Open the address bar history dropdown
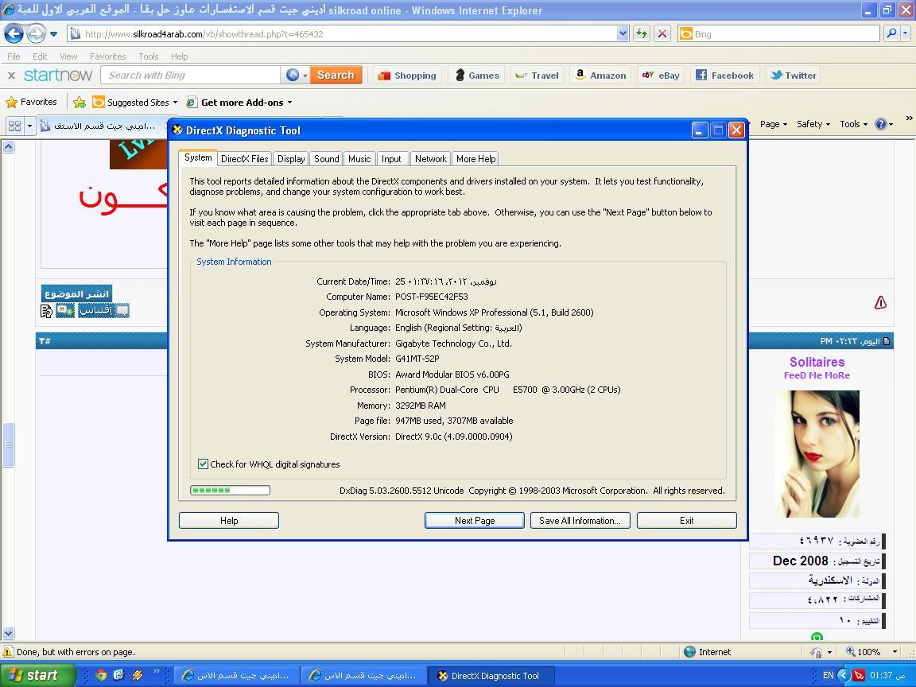Screen dimensions: 916x687 click(x=623, y=34)
